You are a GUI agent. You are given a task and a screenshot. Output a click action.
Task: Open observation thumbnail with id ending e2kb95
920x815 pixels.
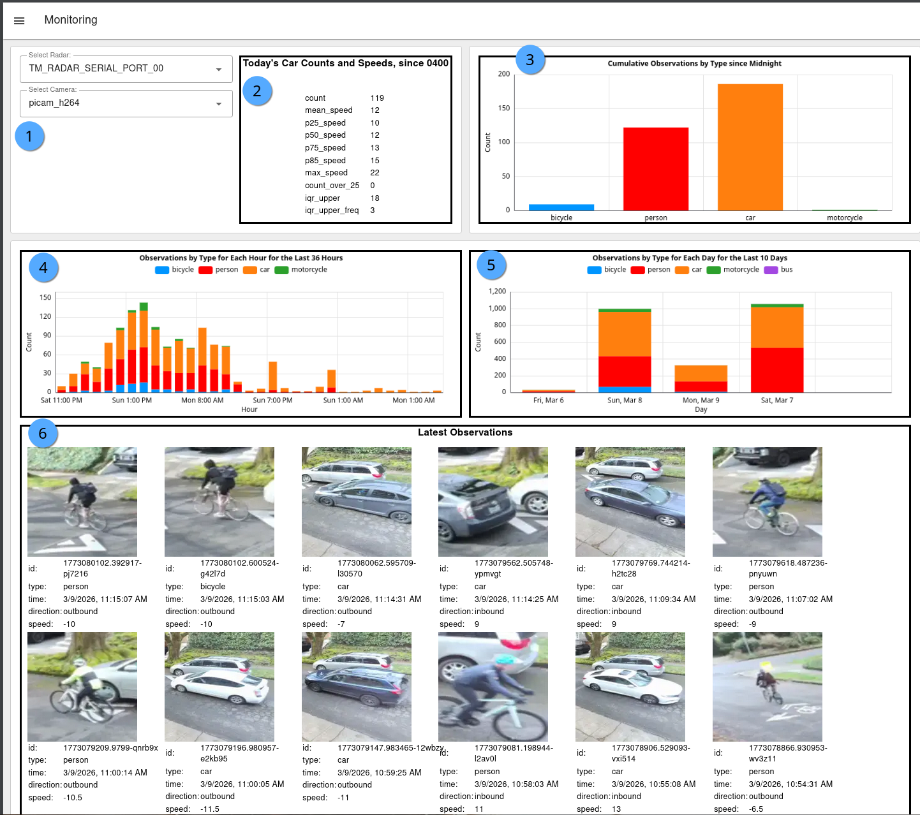(219, 687)
